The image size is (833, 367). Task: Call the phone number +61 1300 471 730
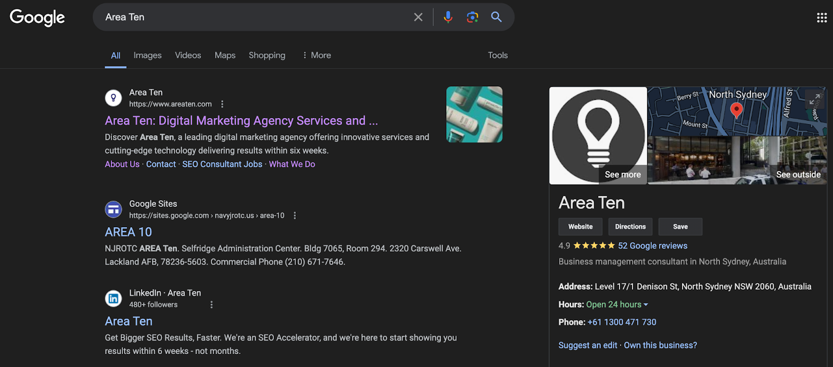tap(622, 322)
